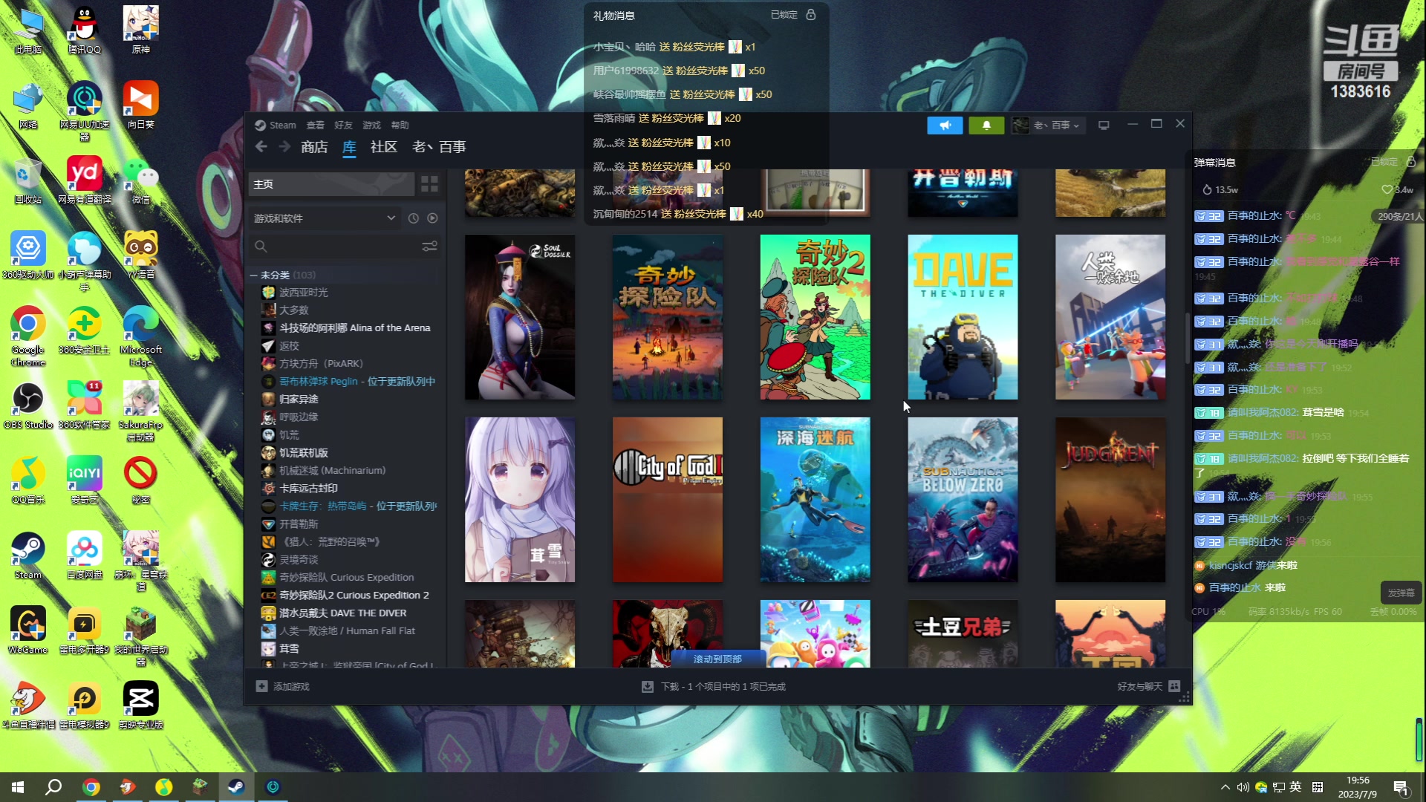This screenshot has height=802, width=1426.
Task: Open the green notifications bell in Steam
Action: point(986,125)
